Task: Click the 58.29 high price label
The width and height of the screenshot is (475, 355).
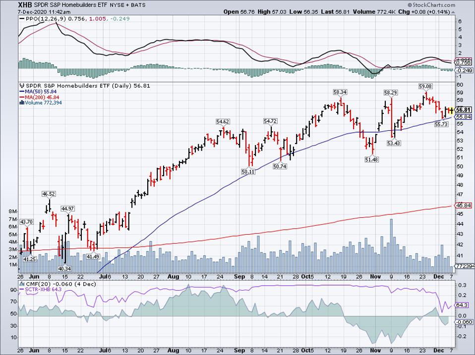Action: (x=391, y=93)
